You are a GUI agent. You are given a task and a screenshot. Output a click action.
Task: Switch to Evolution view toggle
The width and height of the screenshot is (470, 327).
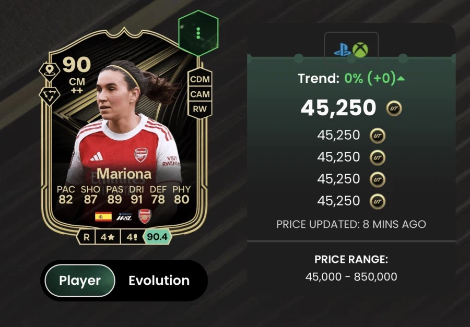[159, 281]
